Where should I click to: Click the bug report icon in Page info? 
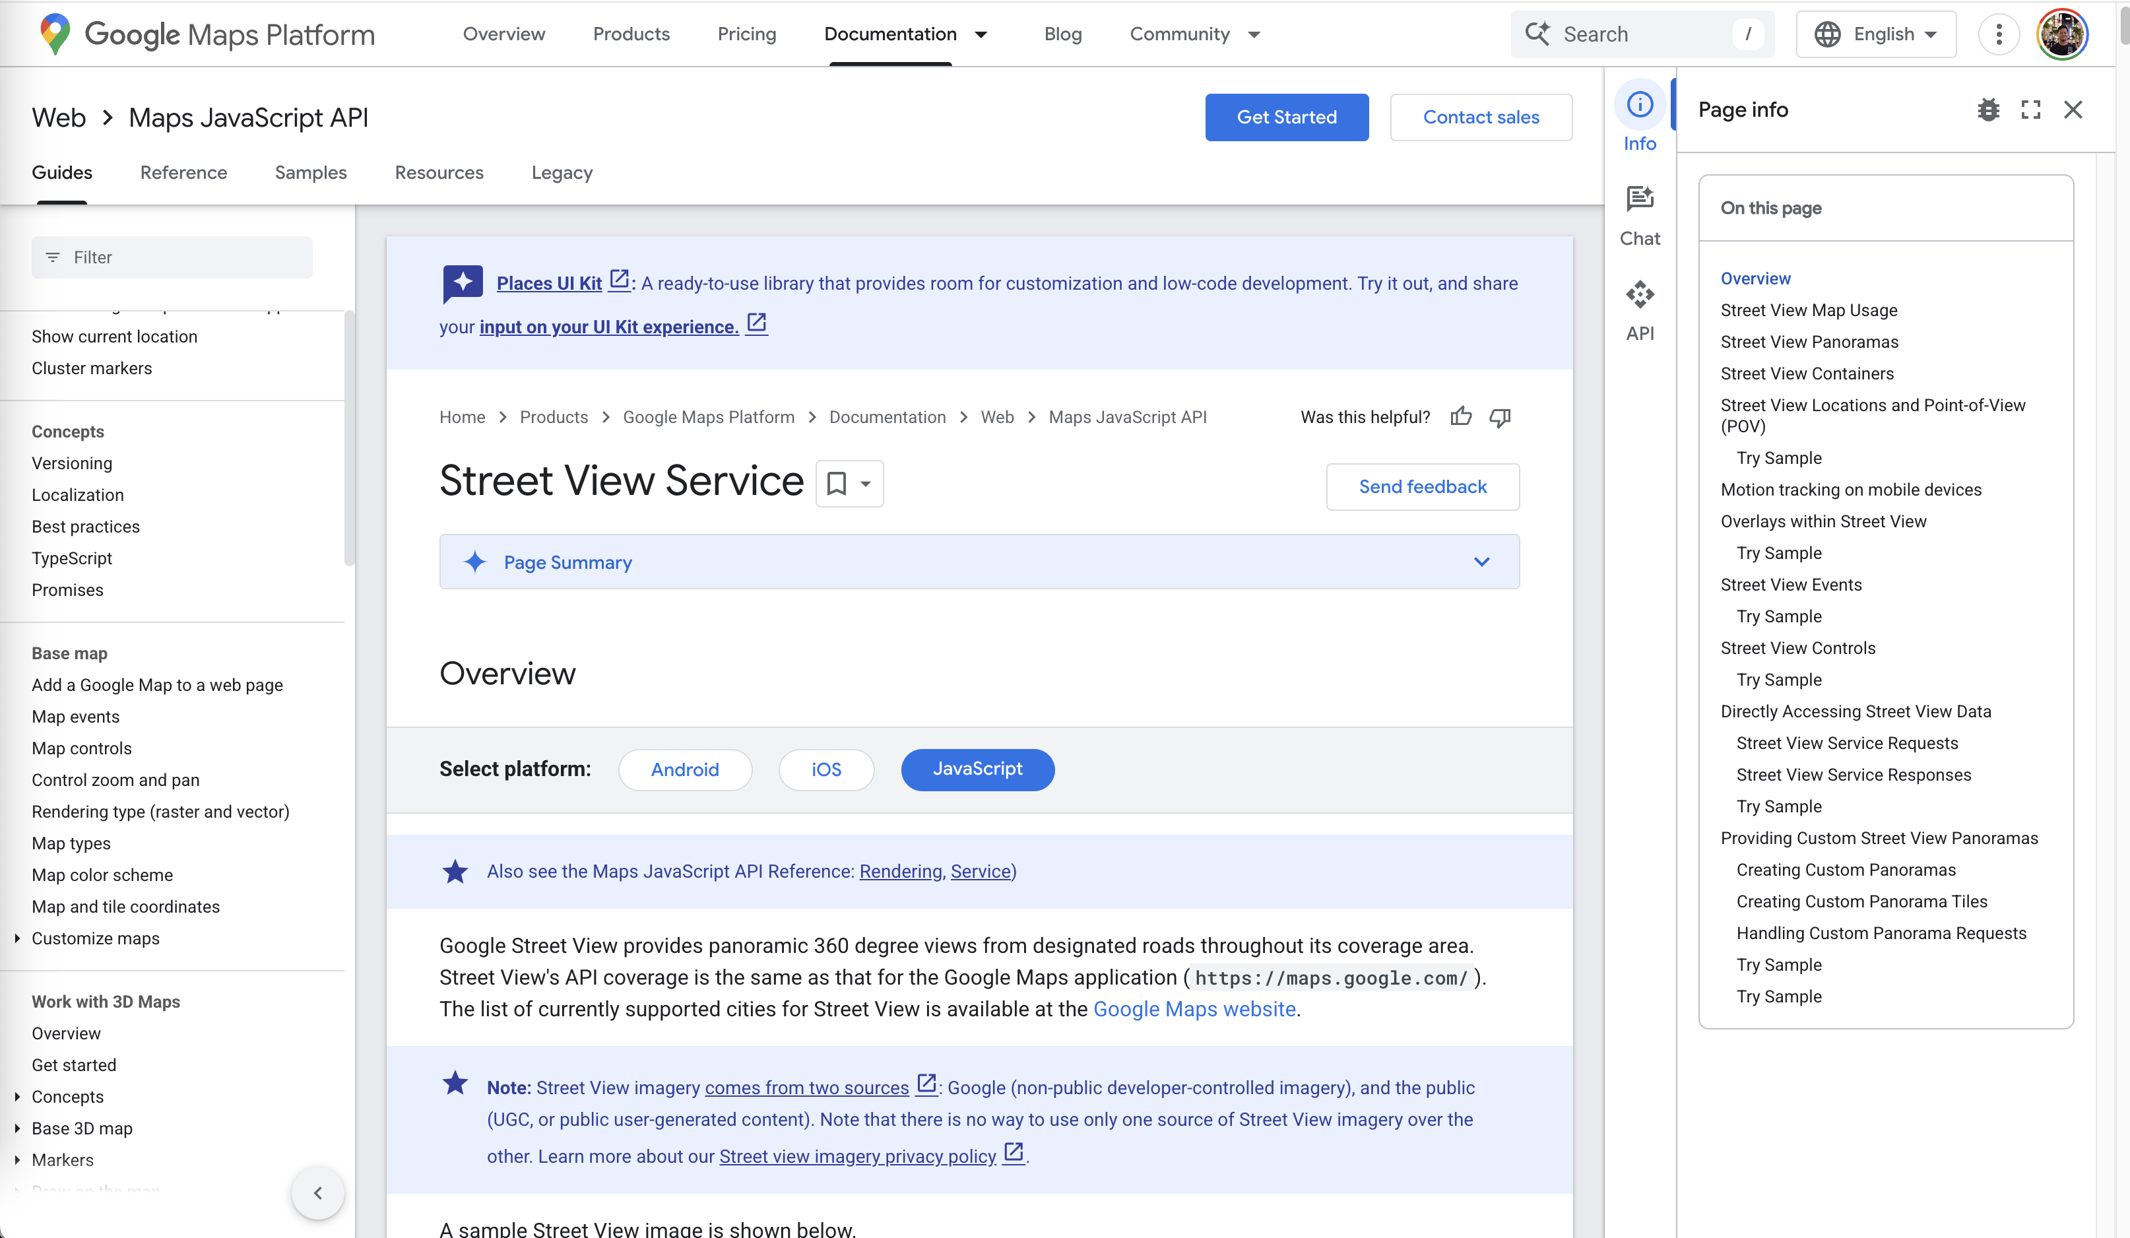tap(1988, 110)
